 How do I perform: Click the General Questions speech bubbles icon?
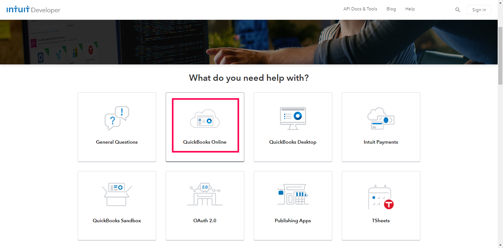point(117,118)
